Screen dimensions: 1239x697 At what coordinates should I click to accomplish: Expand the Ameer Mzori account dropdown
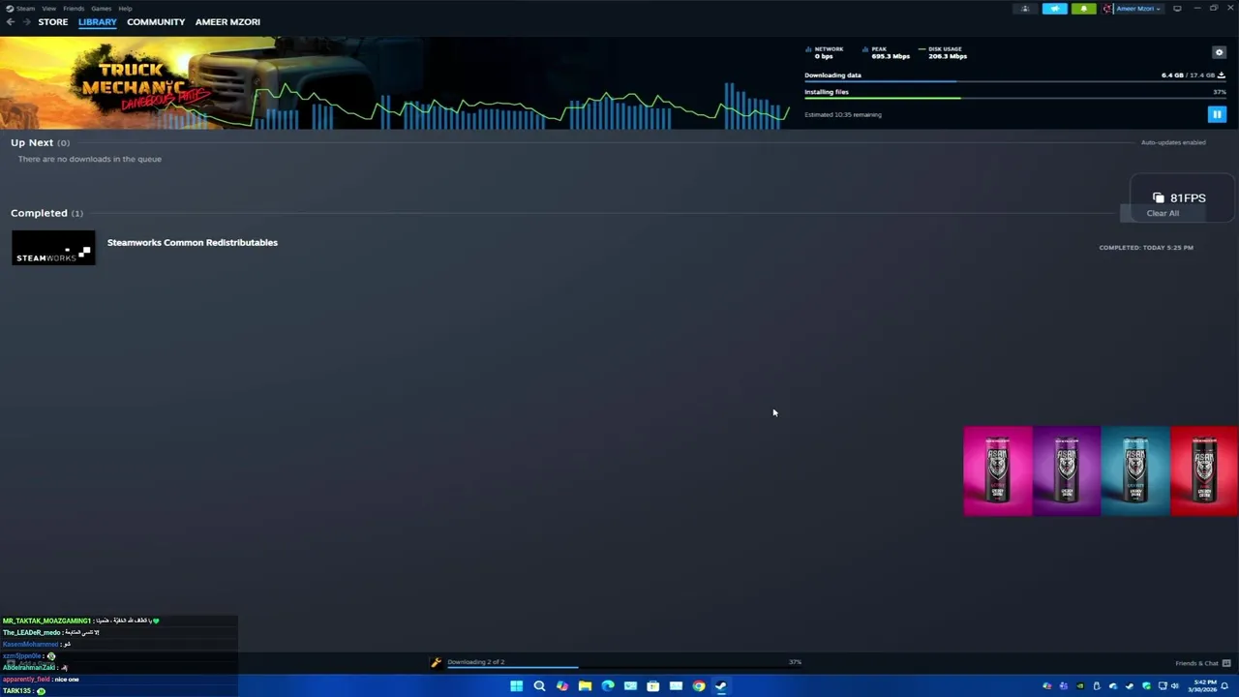pyautogui.click(x=1138, y=9)
